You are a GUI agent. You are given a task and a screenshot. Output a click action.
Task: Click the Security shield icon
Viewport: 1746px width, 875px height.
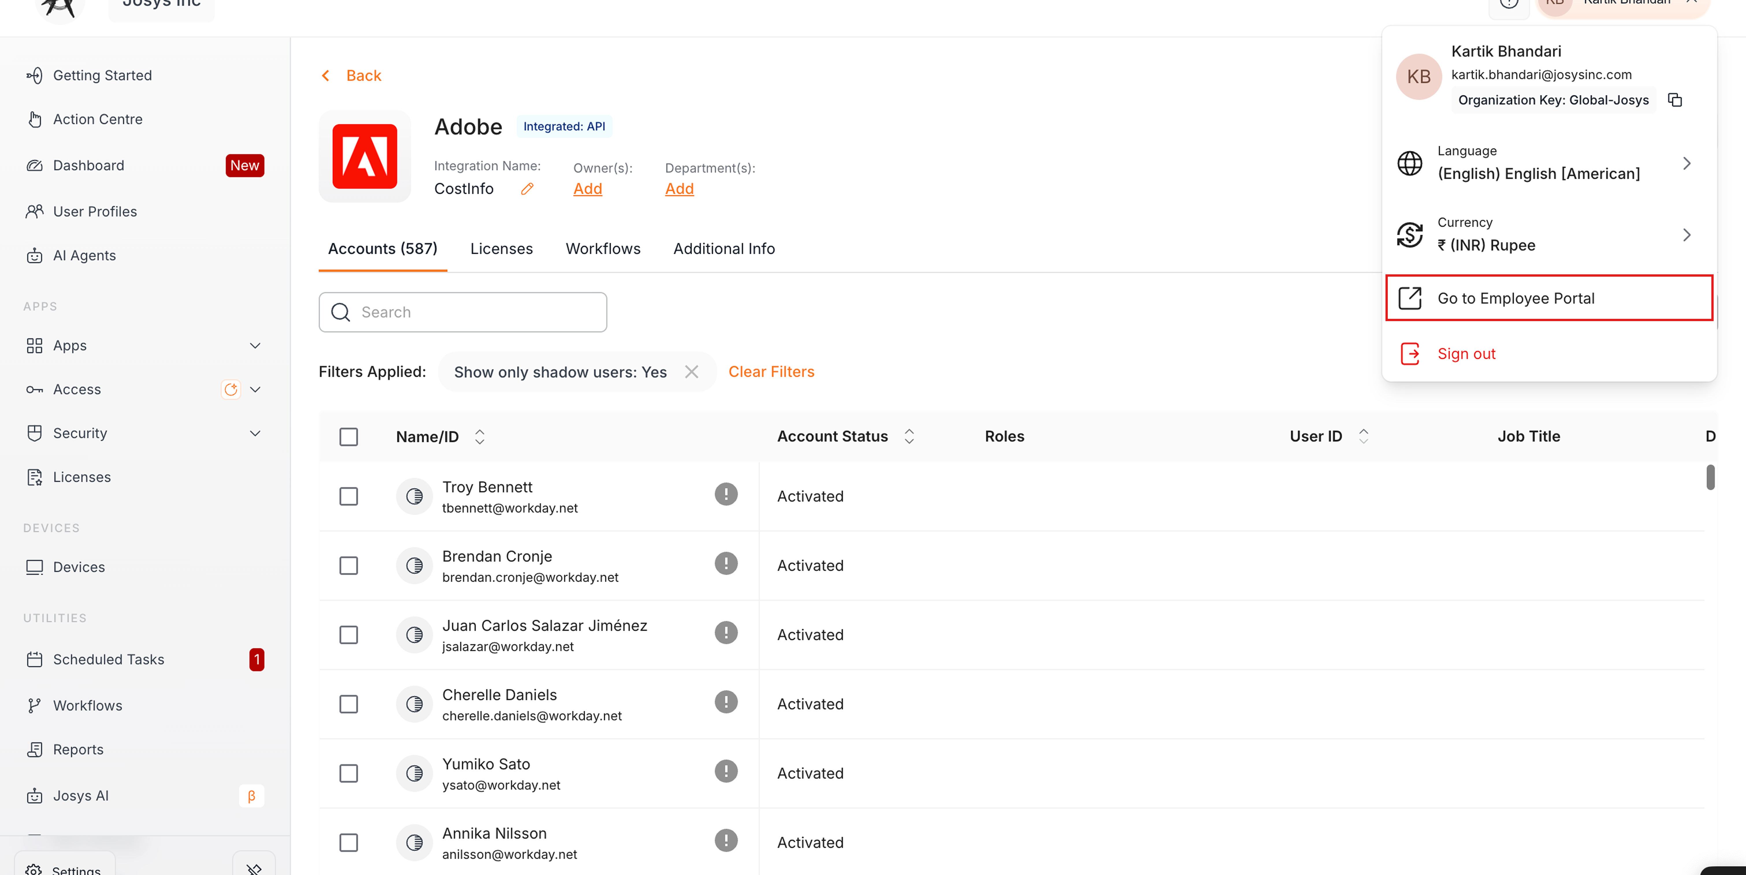click(x=35, y=433)
